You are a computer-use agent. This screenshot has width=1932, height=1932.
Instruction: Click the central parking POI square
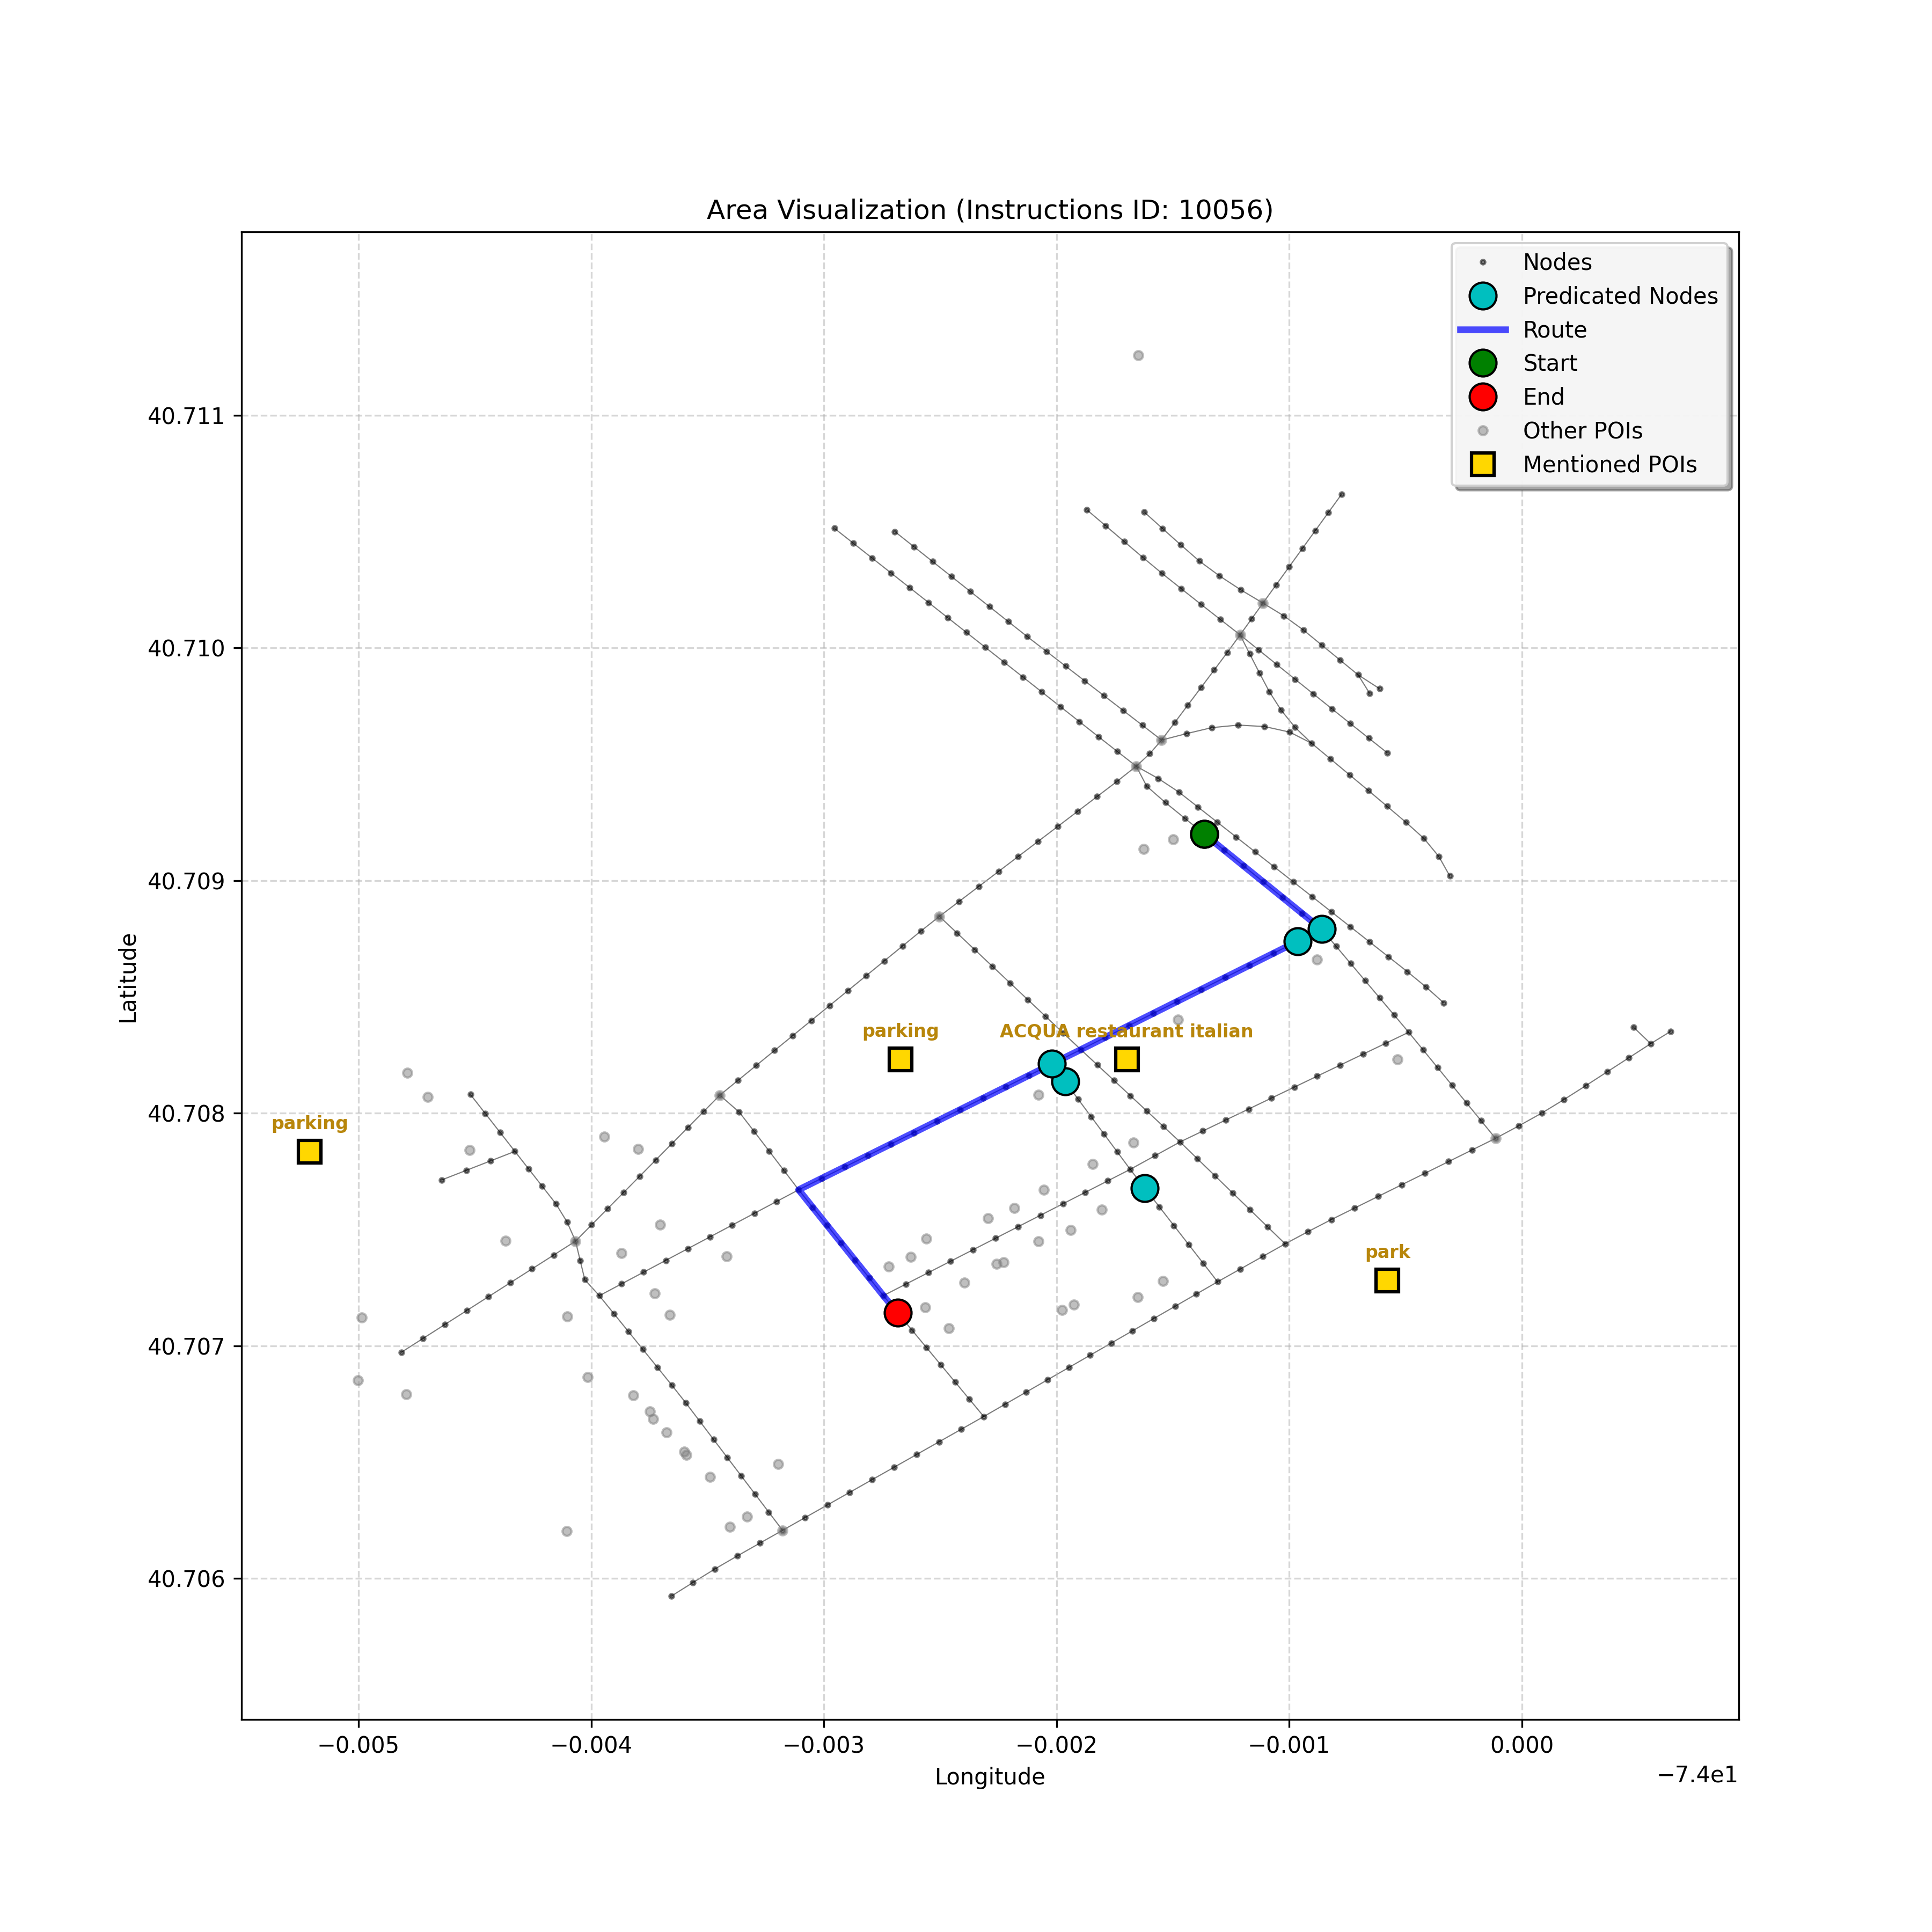[900, 1059]
